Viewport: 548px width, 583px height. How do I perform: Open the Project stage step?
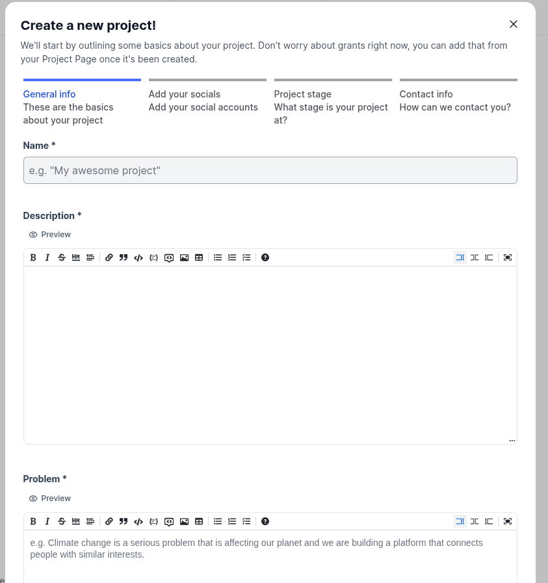tap(303, 94)
